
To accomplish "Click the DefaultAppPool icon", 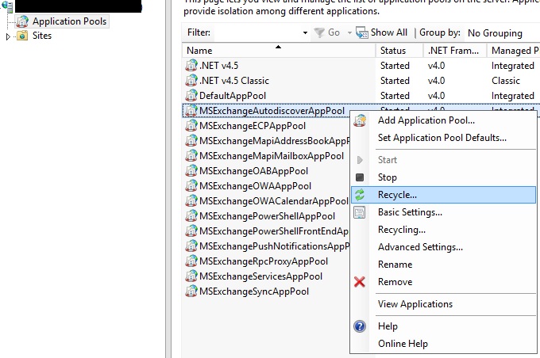I will [x=191, y=96].
